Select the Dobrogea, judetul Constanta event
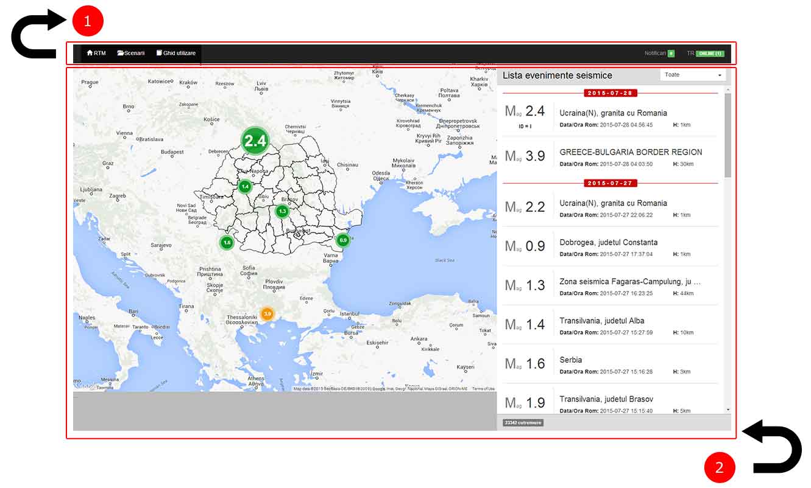 (x=608, y=242)
